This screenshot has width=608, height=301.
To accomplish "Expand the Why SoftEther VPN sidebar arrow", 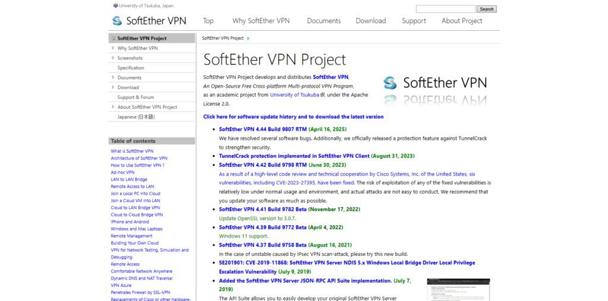I will pos(113,48).
